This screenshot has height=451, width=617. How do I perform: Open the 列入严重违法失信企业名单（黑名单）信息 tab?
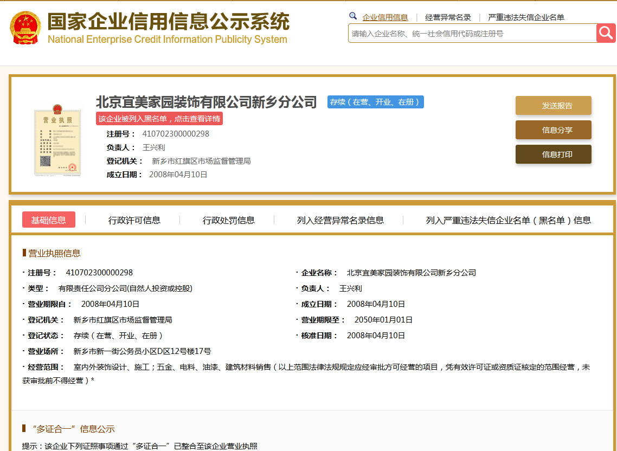tap(509, 220)
